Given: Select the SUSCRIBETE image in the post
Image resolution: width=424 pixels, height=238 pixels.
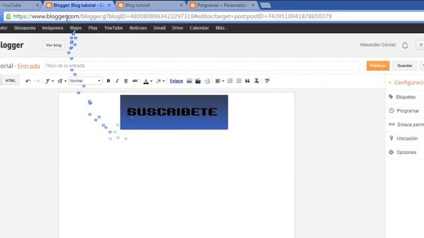Looking at the screenshot, I should [x=174, y=112].
